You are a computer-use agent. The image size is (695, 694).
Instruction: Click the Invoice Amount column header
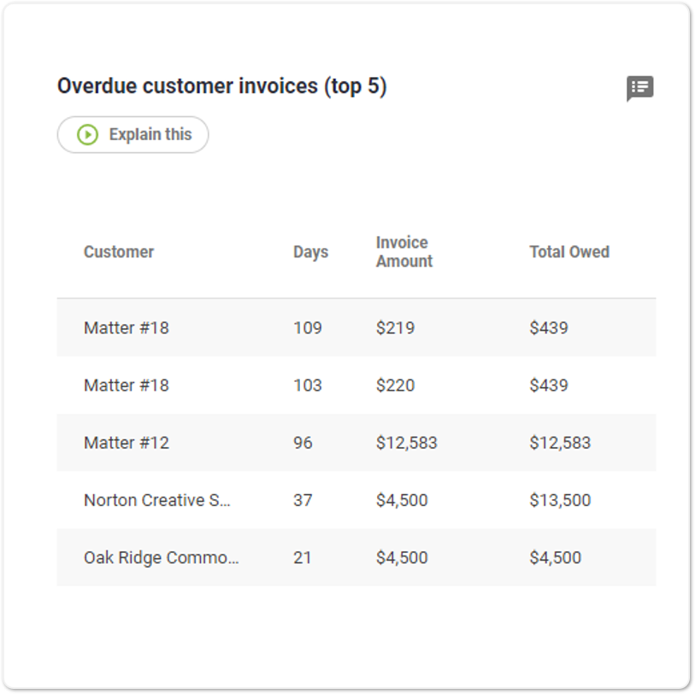click(x=403, y=252)
